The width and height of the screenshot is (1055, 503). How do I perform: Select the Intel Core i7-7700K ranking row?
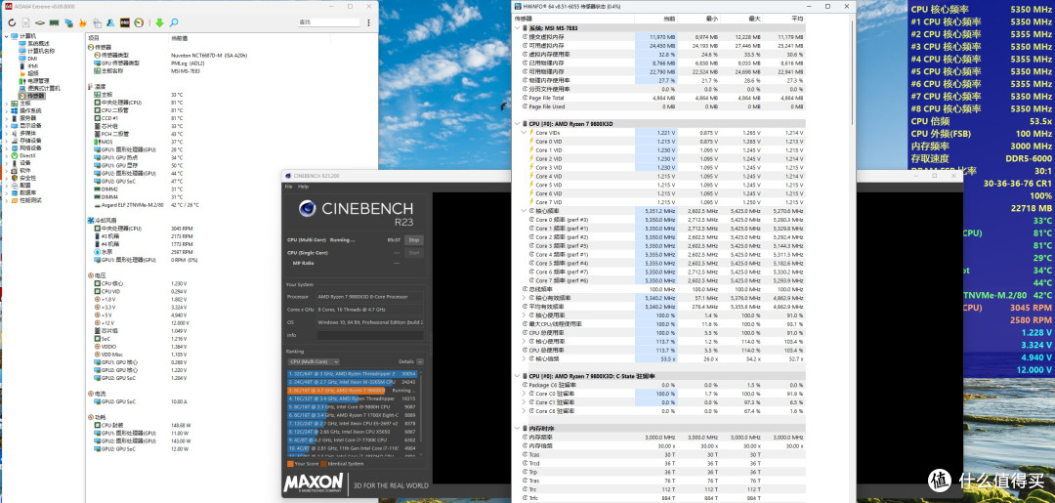click(353, 440)
